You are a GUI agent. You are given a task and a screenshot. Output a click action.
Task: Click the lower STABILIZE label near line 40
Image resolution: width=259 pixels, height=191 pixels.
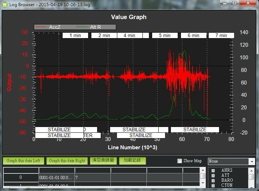click(x=141, y=136)
